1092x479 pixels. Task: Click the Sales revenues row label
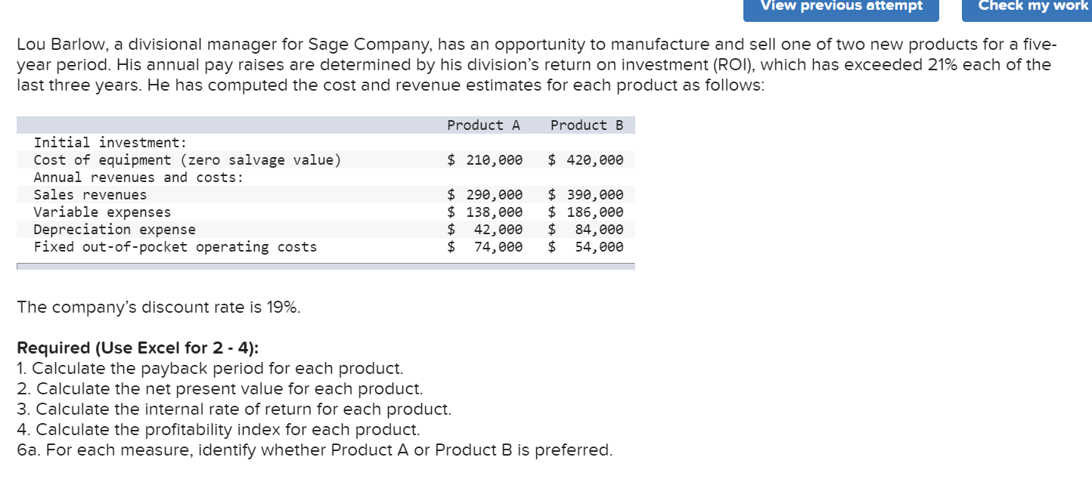[x=90, y=195]
